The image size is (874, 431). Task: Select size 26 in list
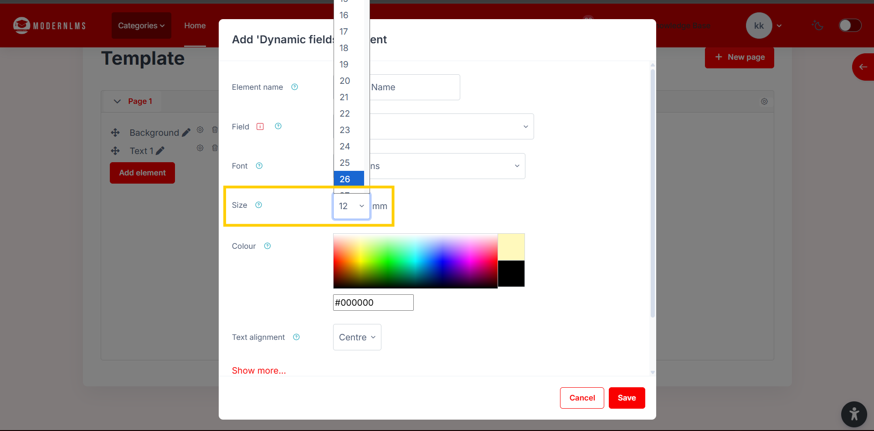[x=349, y=179]
